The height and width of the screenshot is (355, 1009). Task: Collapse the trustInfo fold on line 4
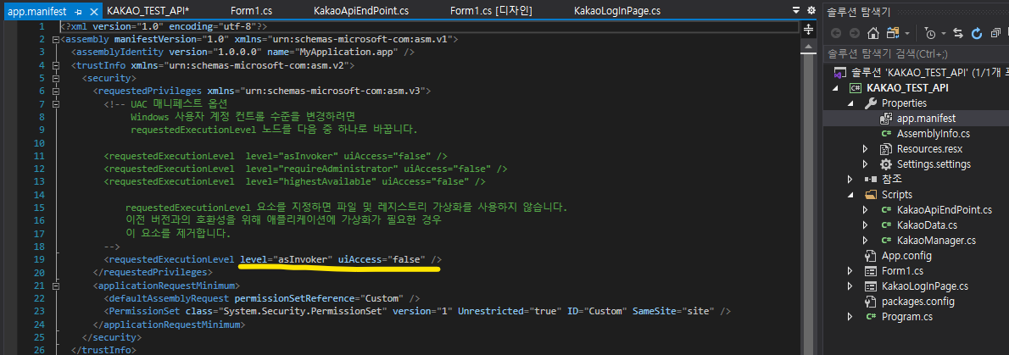tap(56, 65)
